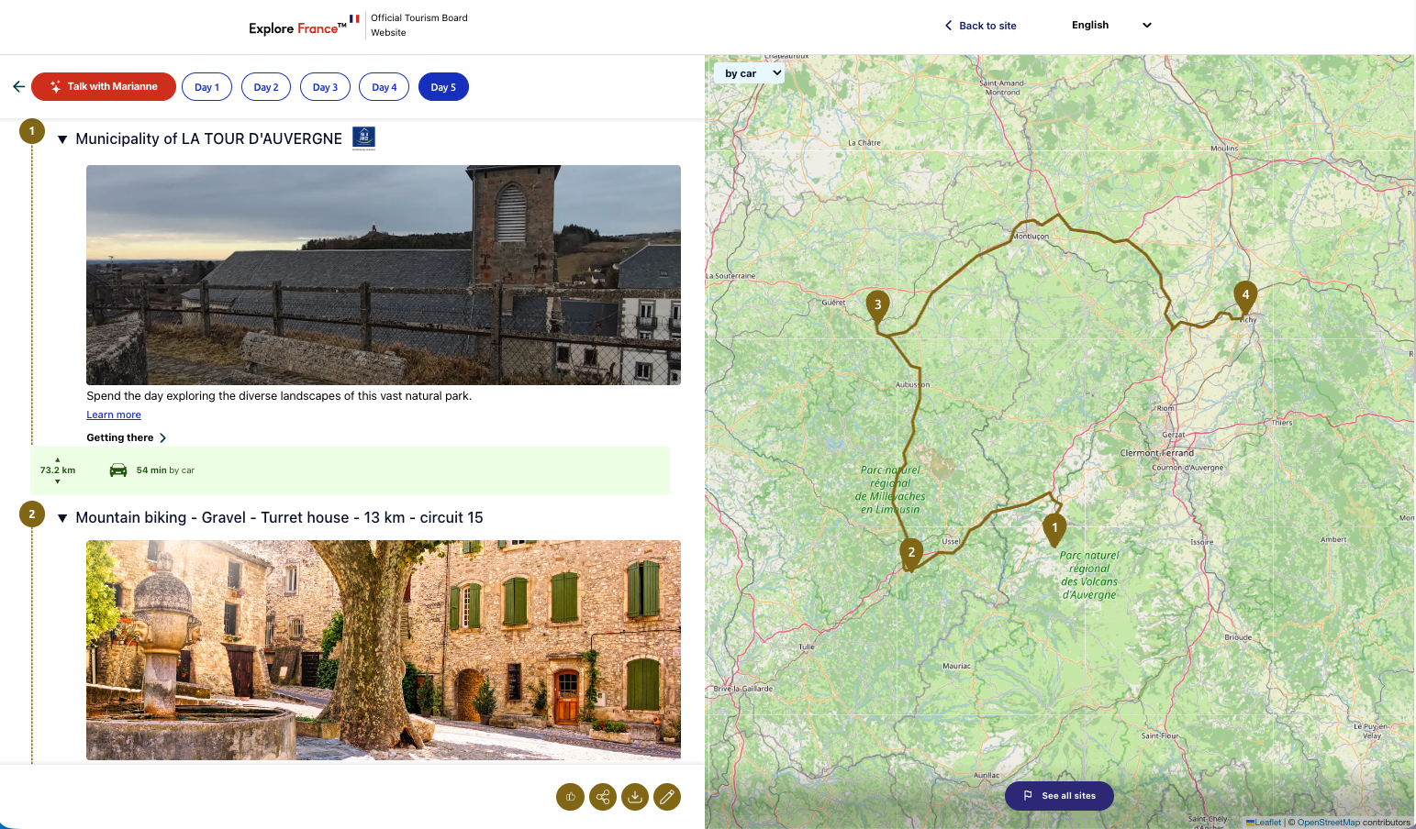
Task: Click the 'Municipality of LA TOUR D'AUVERGNE' title
Action: coord(208,139)
